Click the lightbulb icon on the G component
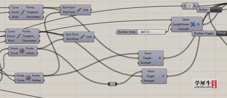 tap(190, 6)
